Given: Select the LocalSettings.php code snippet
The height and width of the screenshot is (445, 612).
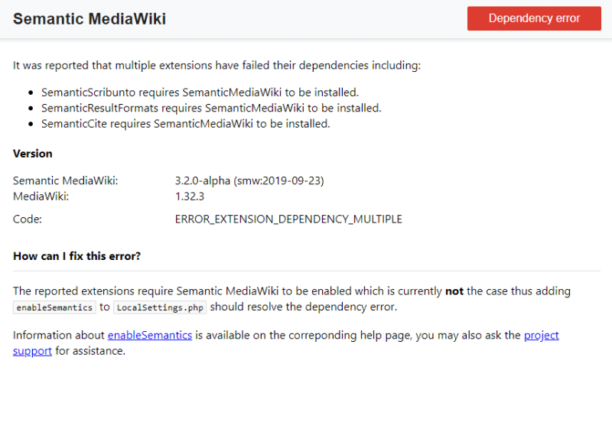Looking at the screenshot, I should point(160,307).
